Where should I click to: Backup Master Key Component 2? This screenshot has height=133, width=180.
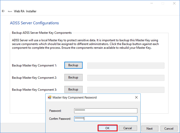click(73, 78)
